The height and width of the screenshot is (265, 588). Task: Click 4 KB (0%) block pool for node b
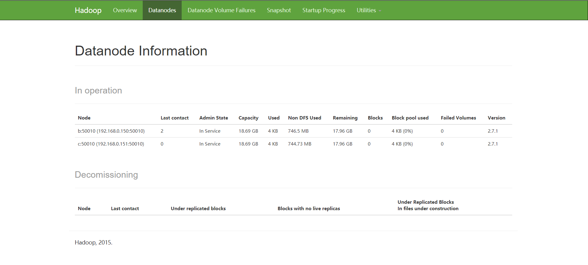tap(402, 131)
